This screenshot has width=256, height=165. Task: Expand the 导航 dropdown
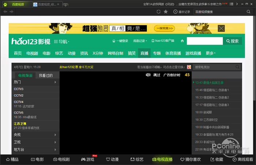pyautogui.click(x=62, y=42)
